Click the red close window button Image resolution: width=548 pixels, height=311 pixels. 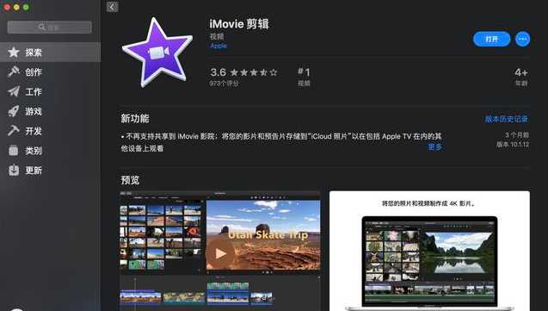(7, 7)
